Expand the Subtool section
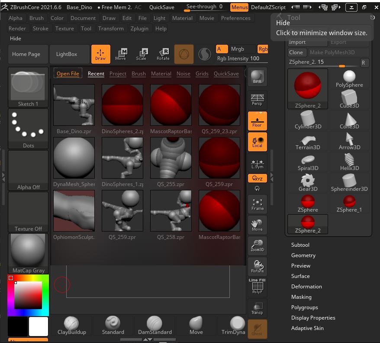 (300, 245)
